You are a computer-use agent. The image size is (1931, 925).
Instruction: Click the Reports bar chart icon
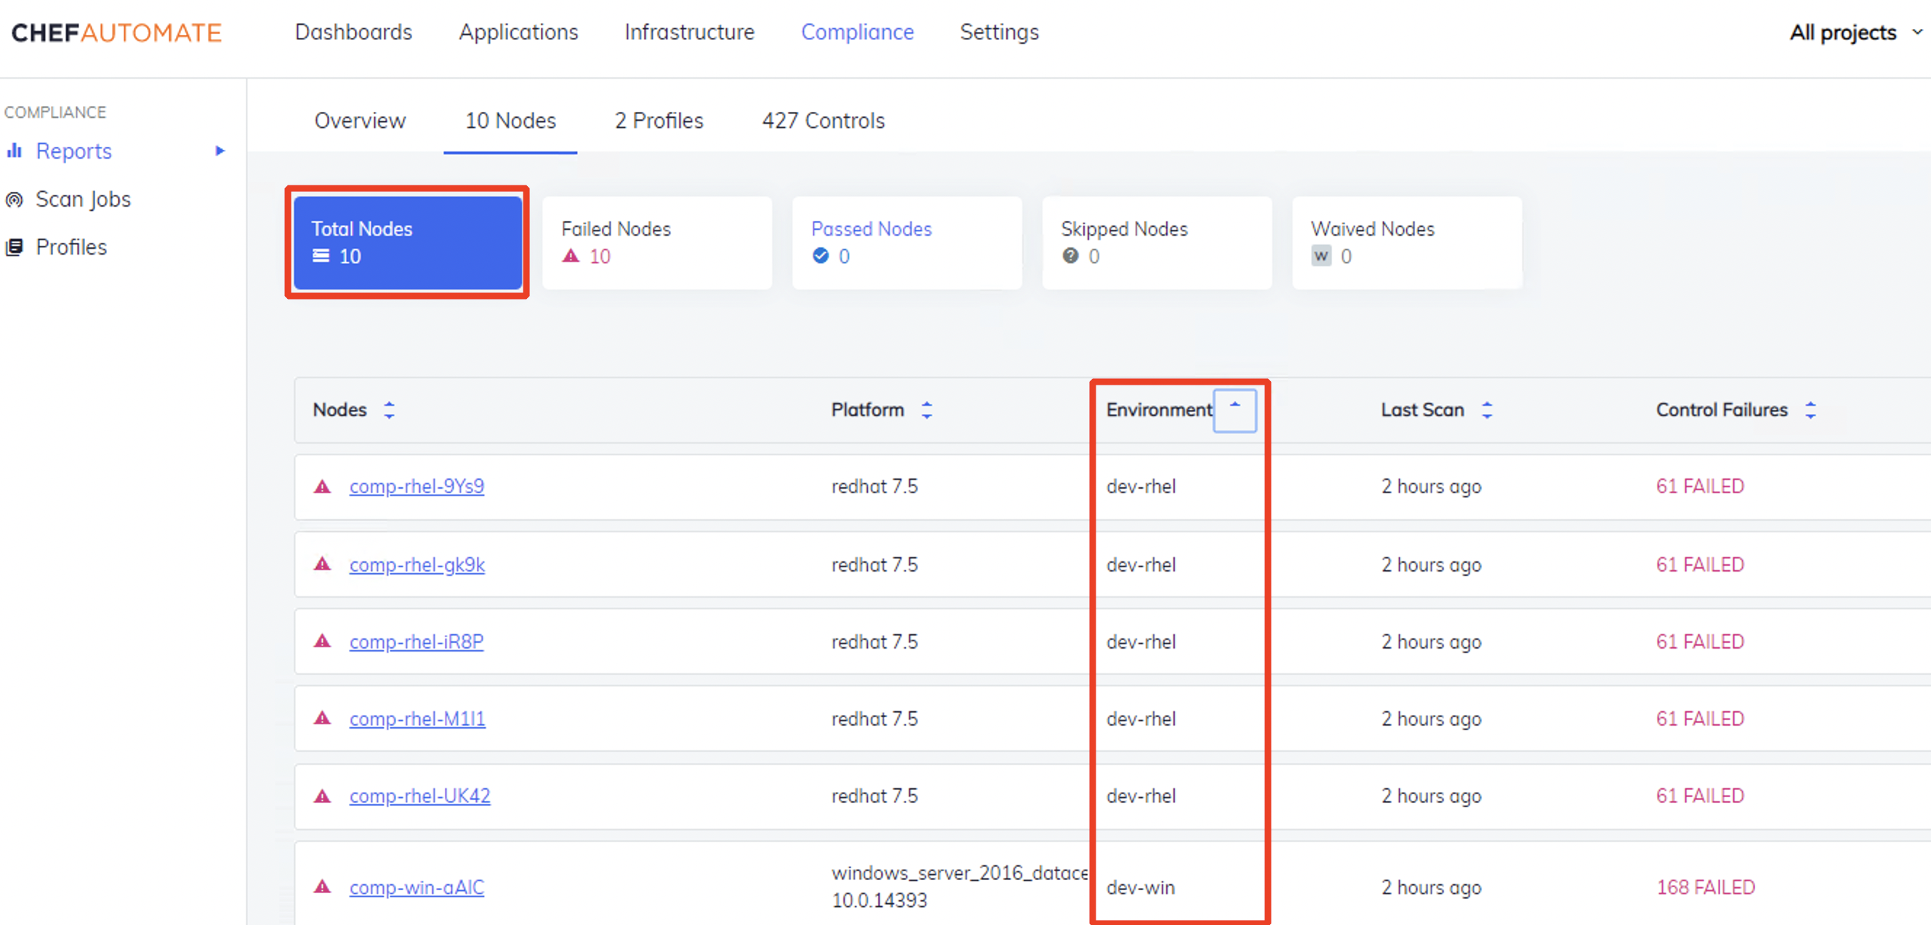click(14, 151)
